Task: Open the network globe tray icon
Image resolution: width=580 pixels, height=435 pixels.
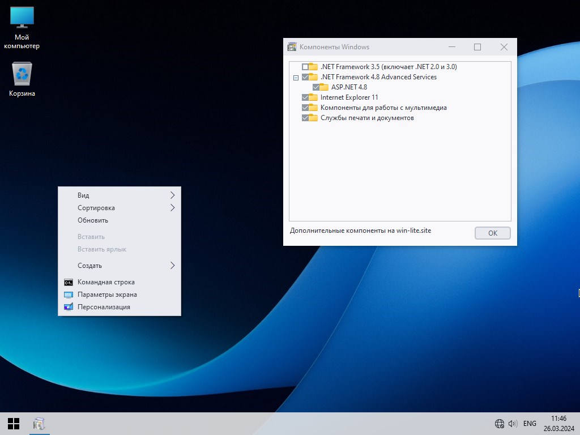Action: 499,423
